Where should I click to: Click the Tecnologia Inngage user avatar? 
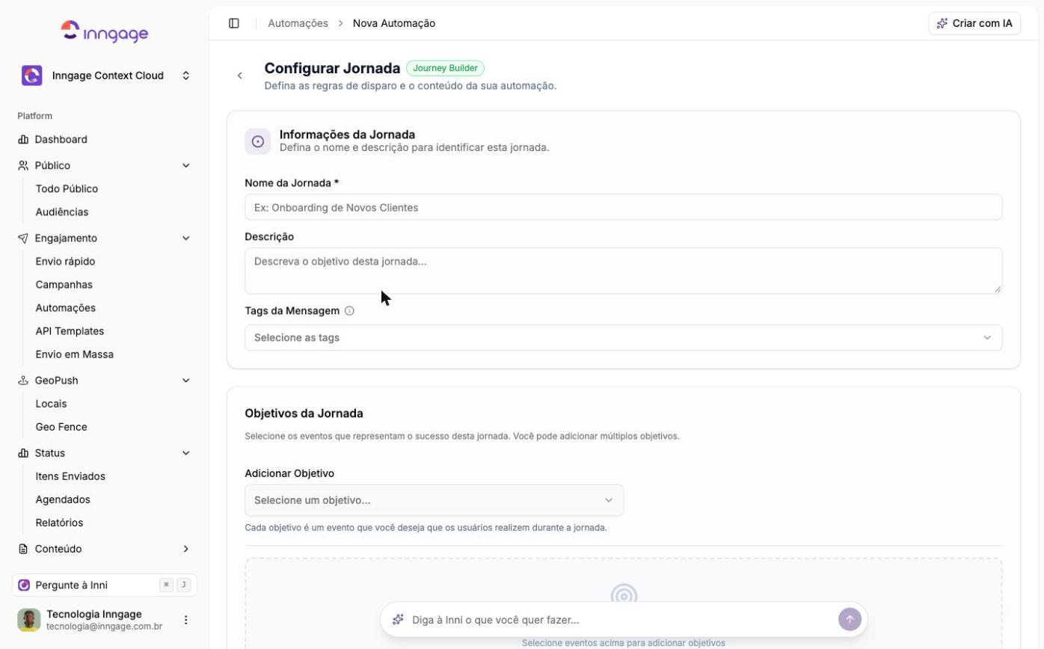29,620
